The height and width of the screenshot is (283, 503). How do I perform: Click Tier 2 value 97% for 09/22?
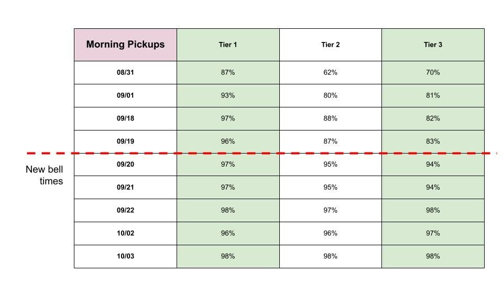(331, 210)
